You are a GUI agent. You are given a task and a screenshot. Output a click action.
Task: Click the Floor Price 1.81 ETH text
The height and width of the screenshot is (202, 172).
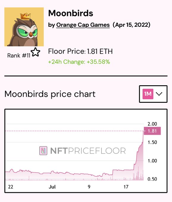click(x=80, y=51)
